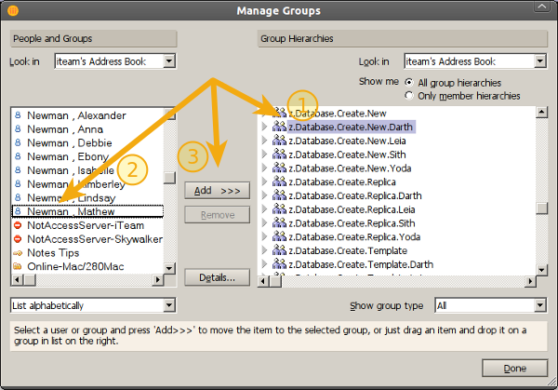Click group icon of z.Database.Create.Template
The image size is (558, 390).
coord(279,250)
